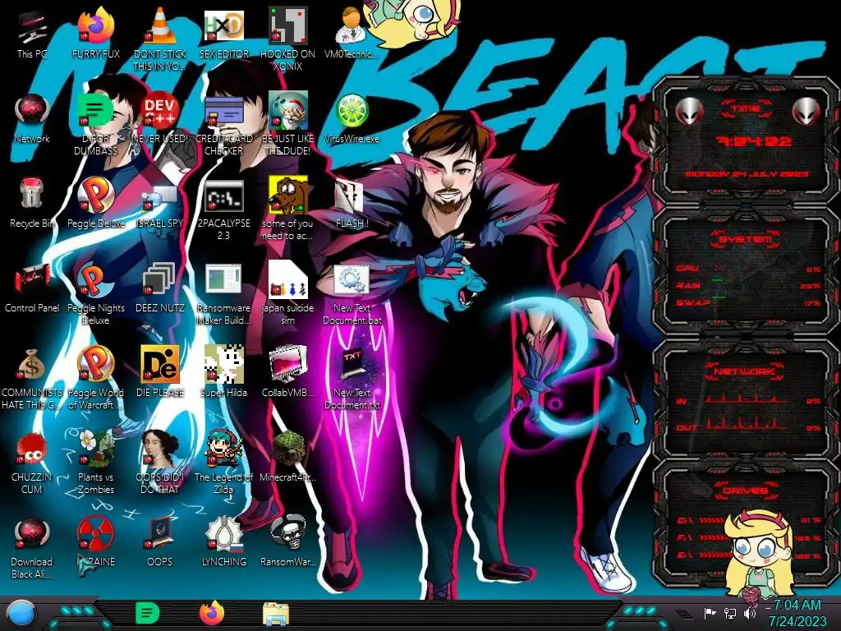Open the Control Panel icon

(32, 288)
